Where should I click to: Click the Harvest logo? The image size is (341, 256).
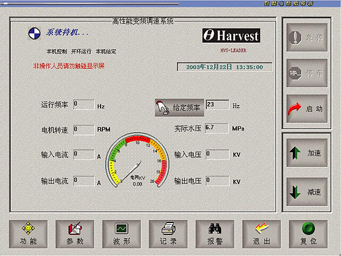(x=231, y=36)
